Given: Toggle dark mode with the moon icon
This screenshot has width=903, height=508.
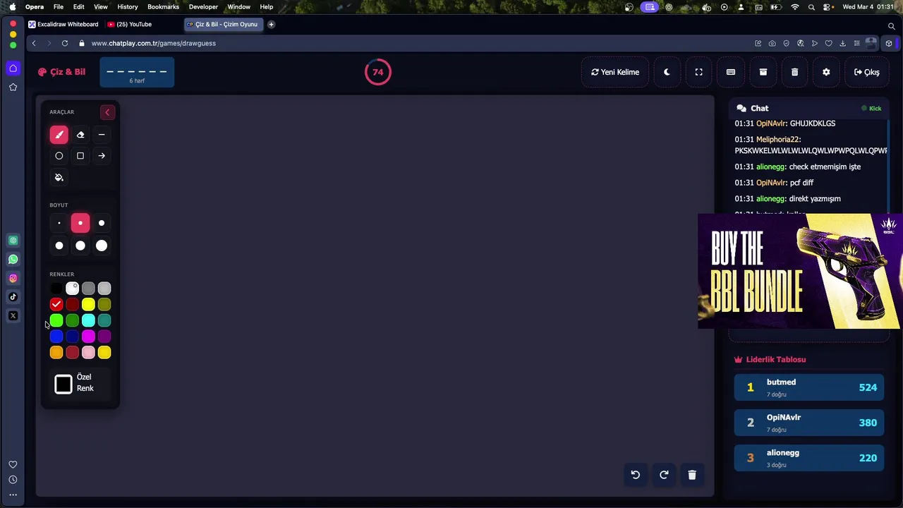Looking at the screenshot, I should [x=667, y=72].
